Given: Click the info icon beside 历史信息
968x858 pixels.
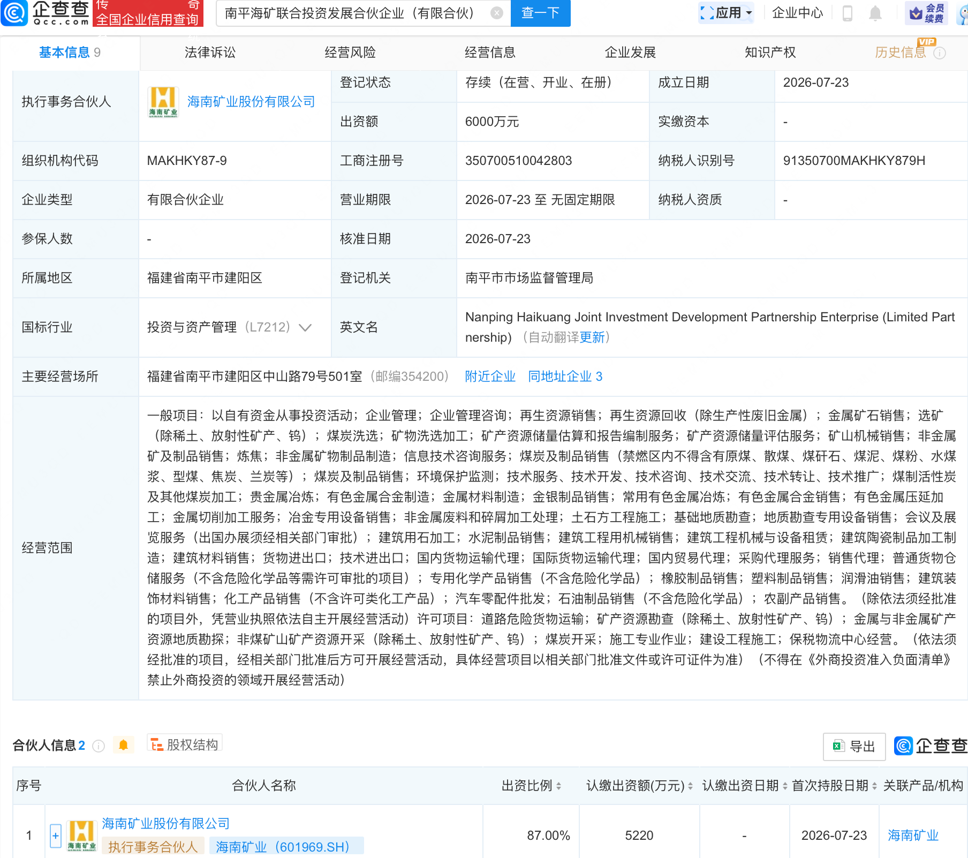Looking at the screenshot, I should point(940,53).
